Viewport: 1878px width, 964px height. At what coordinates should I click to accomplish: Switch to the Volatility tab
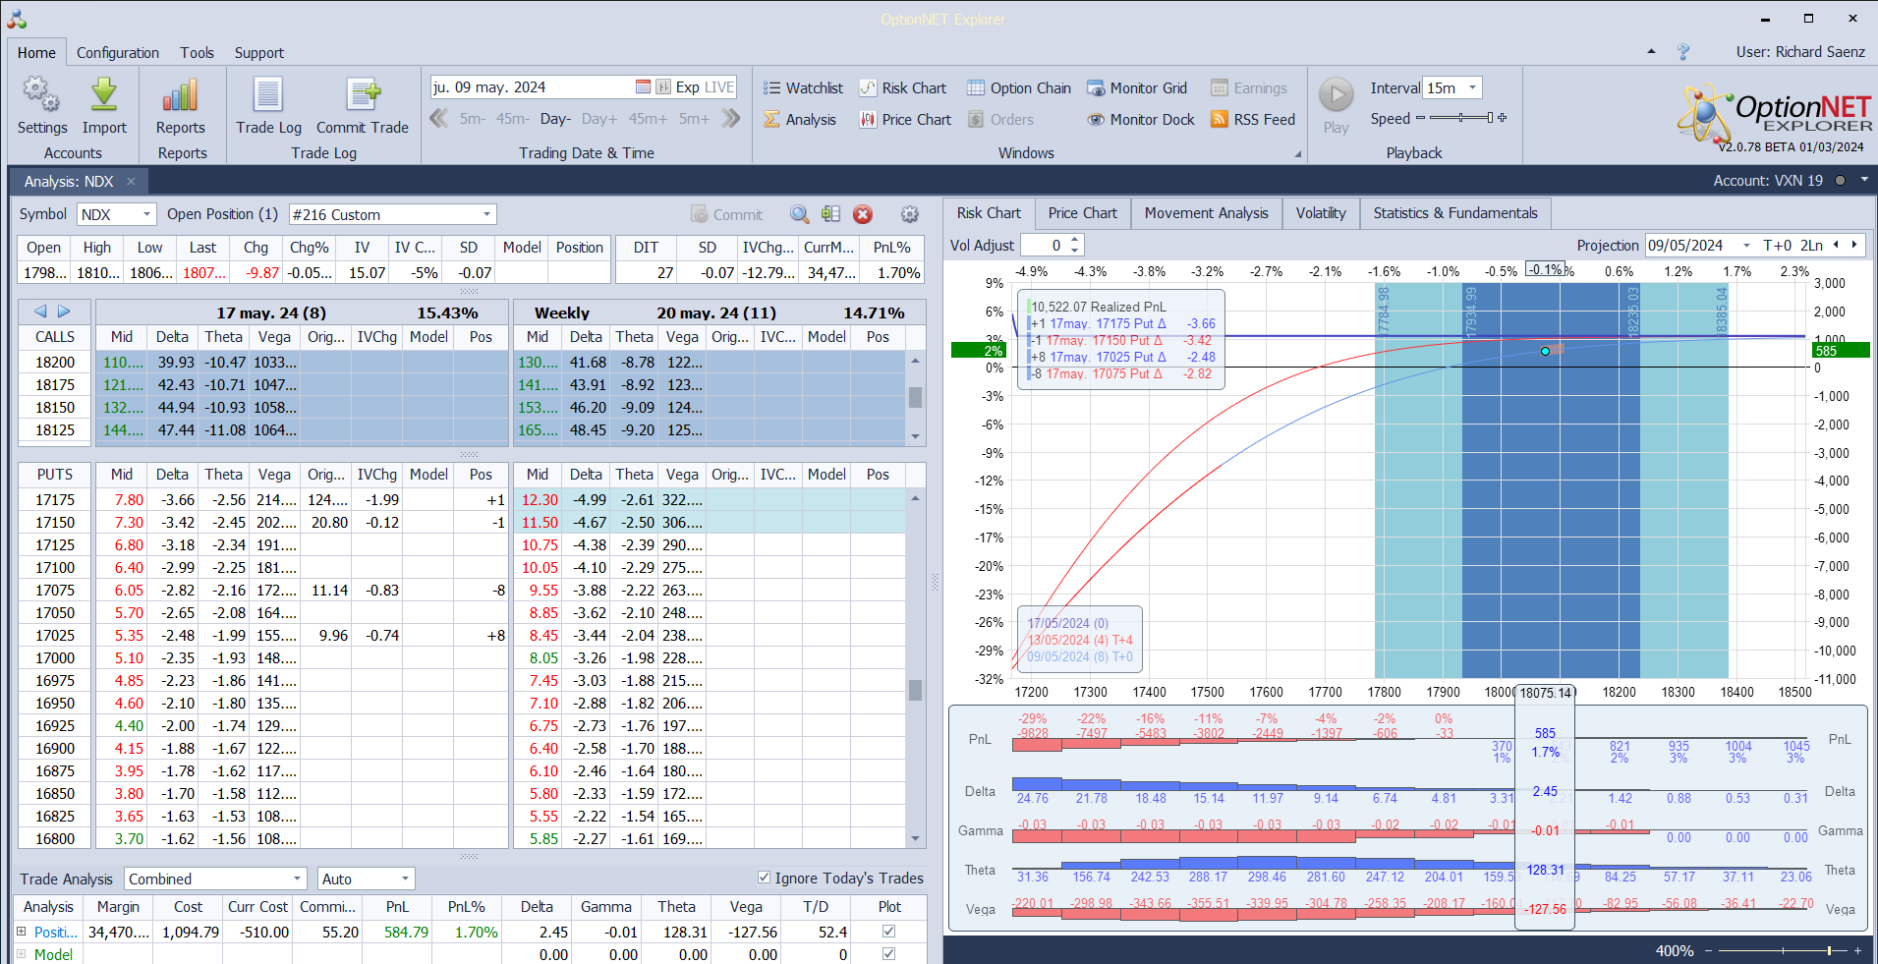pos(1321,213)
